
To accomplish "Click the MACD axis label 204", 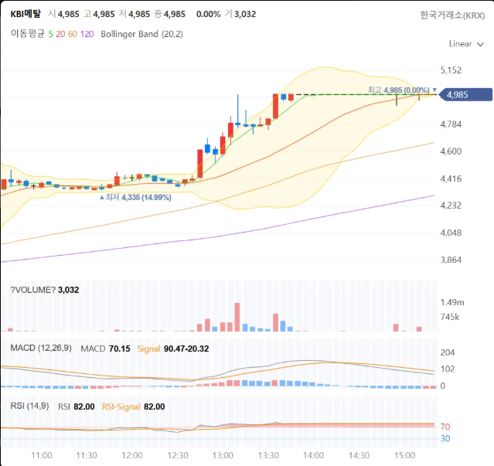I will click(448, 352).
